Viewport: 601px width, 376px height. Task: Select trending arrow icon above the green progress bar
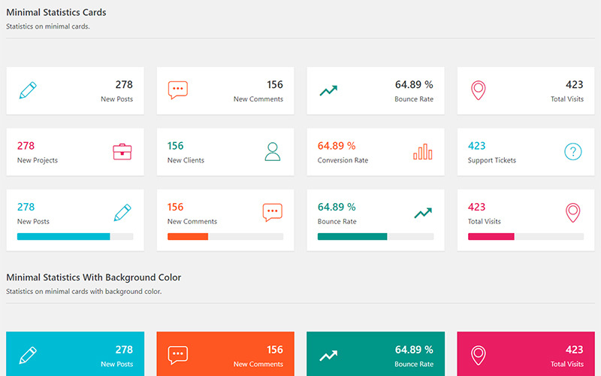pyautogui.click(x=423, y=214)
